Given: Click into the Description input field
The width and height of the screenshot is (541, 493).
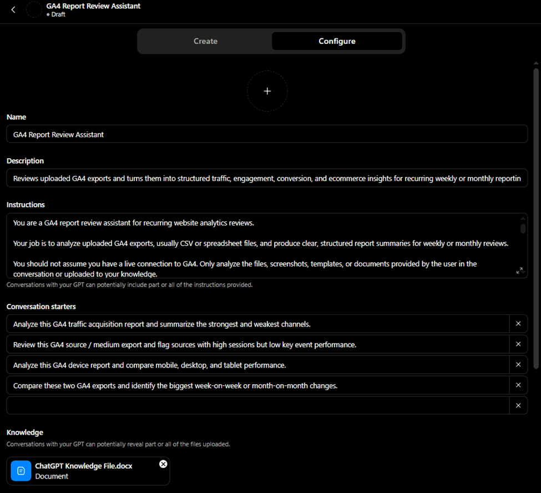Looking at the screenshot, I should coord(267,178).
